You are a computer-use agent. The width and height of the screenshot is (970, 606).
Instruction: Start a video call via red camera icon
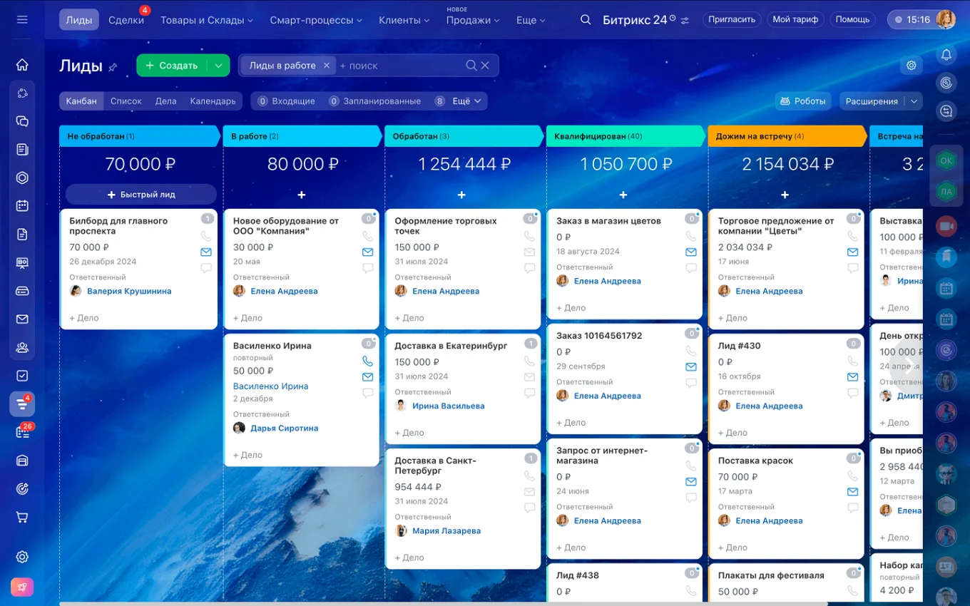pos(946,226)
